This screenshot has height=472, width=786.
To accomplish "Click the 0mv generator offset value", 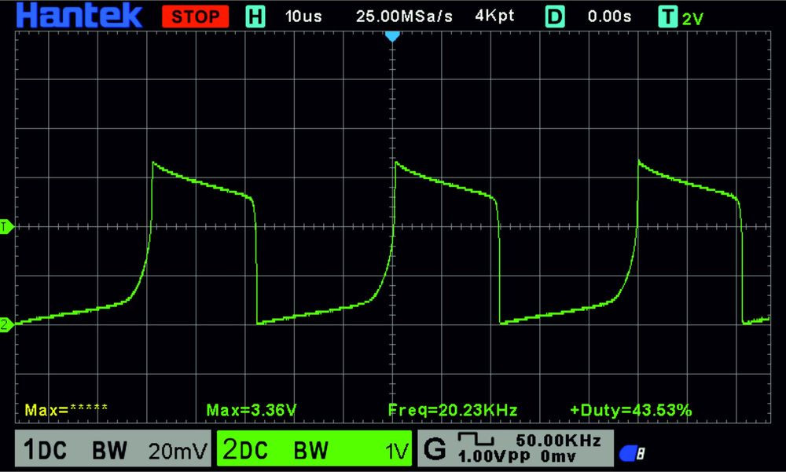I will [558, 456].
